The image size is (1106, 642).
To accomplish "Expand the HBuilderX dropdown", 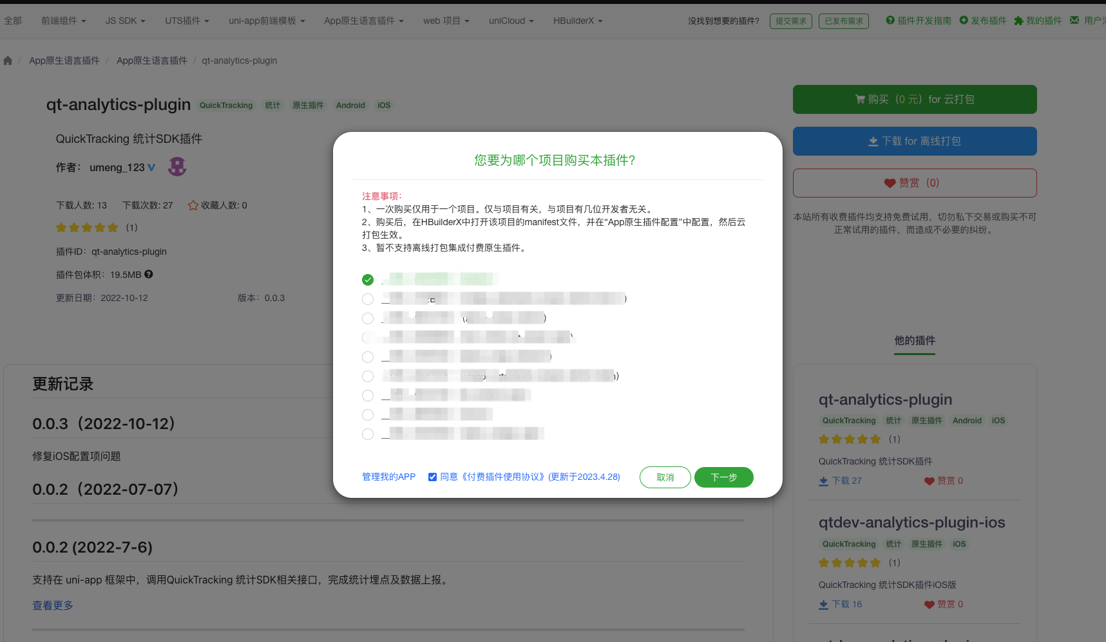I will (578, 21).
